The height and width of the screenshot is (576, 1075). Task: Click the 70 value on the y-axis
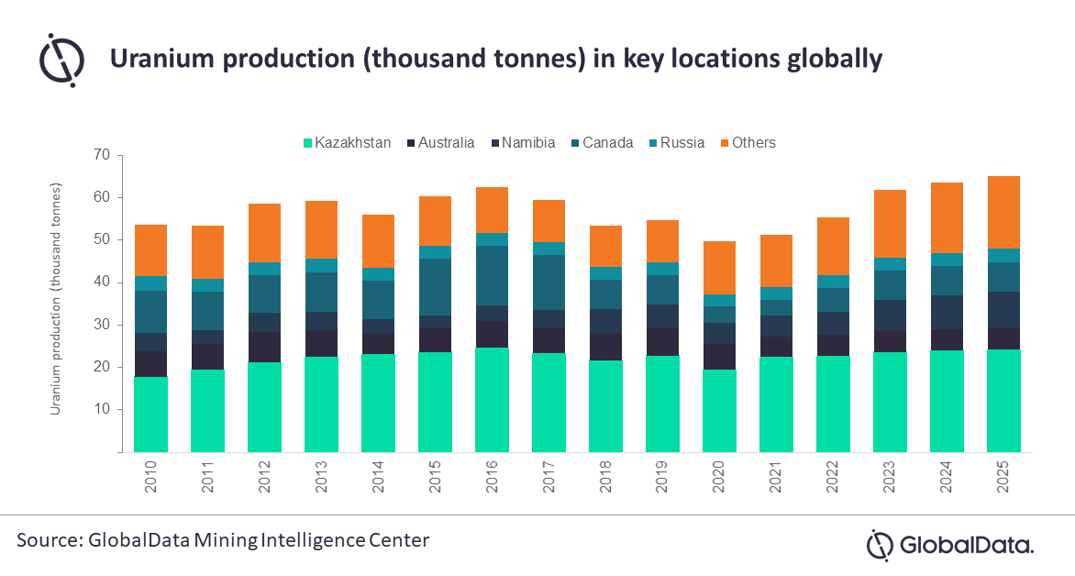click(x=101, y=155)
